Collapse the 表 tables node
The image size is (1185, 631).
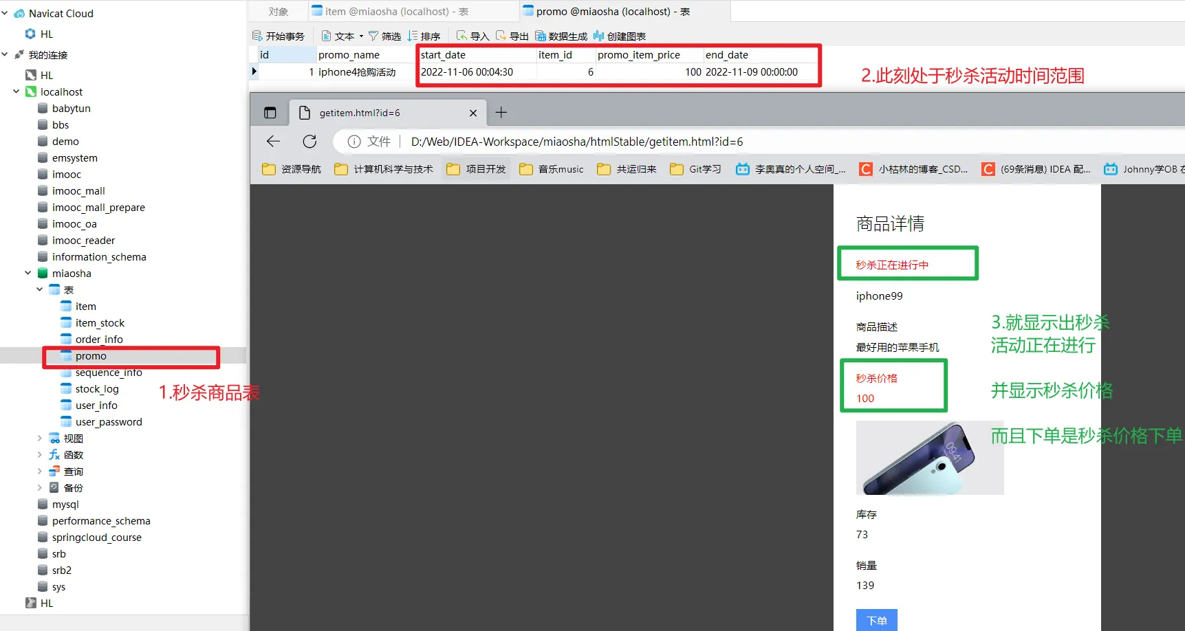40,289
